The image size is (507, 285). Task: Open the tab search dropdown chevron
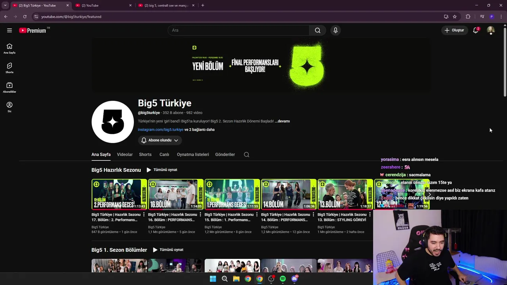[5, 6]
